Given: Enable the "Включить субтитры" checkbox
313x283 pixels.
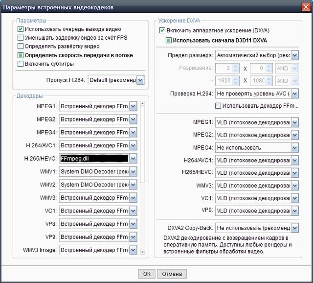Looking at the screenshot, I should click(x=20, y=64).
